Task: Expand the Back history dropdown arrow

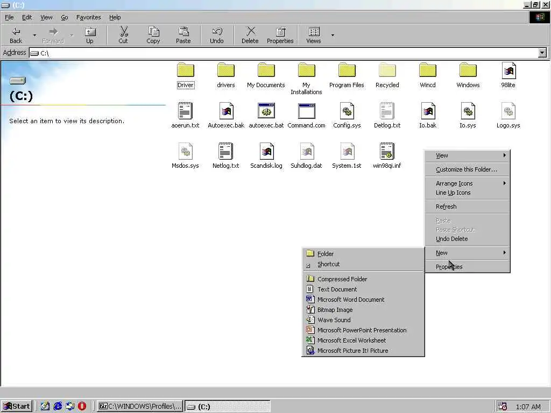Action: (34, 35)
